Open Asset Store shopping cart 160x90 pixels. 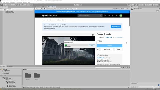coord(113,15)
